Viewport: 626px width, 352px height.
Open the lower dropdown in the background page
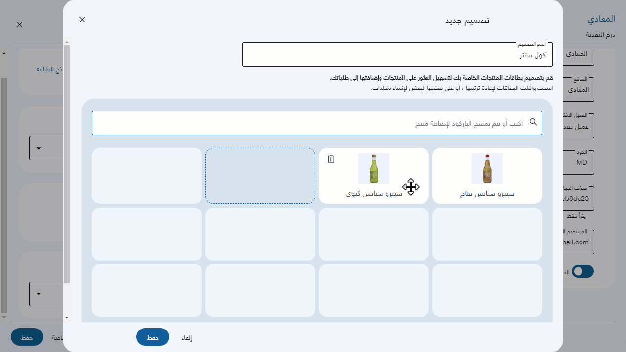46,294
